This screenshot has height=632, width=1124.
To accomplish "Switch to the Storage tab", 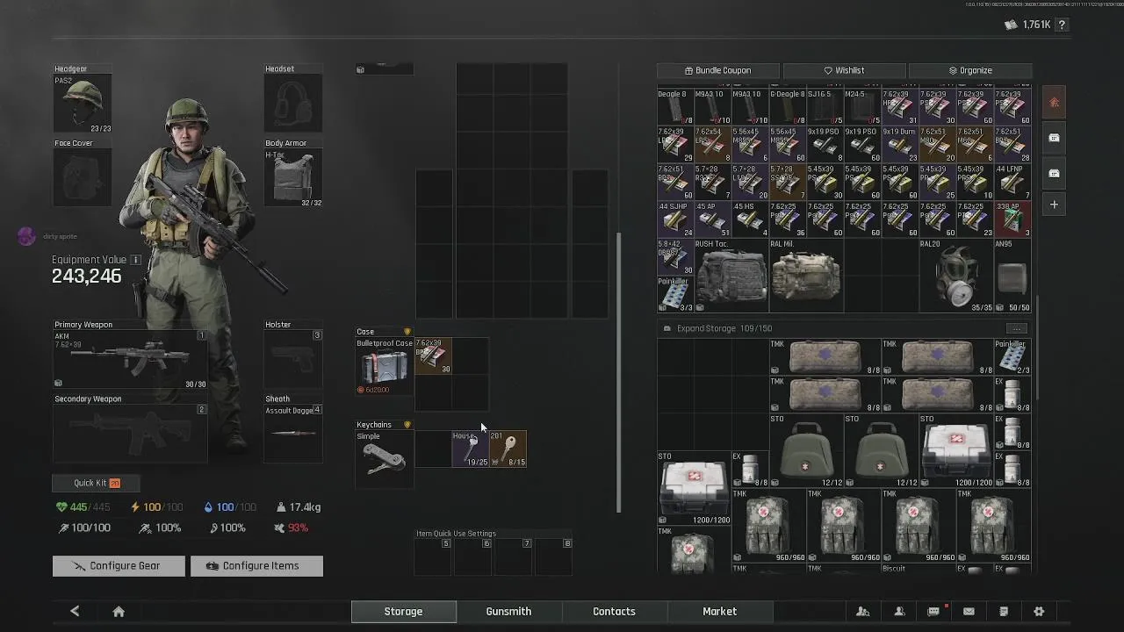I will 403,612.
